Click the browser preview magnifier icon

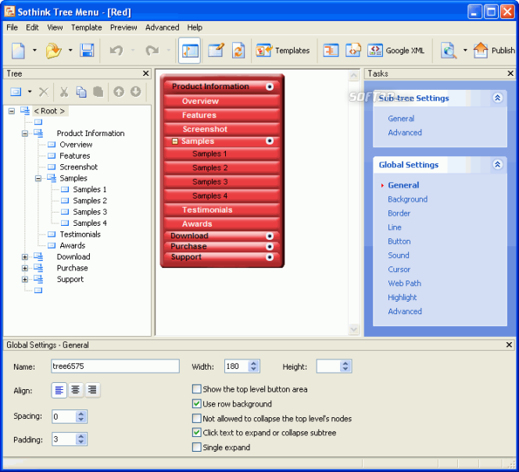449,51
